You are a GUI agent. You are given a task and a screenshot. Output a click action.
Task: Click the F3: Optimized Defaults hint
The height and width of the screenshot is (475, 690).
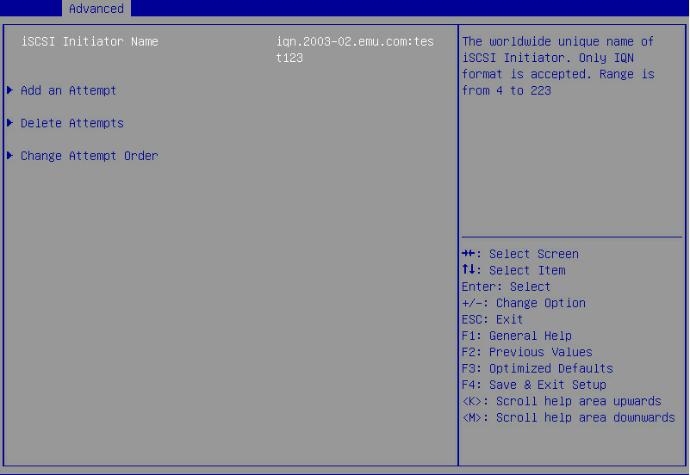[538, 368]
